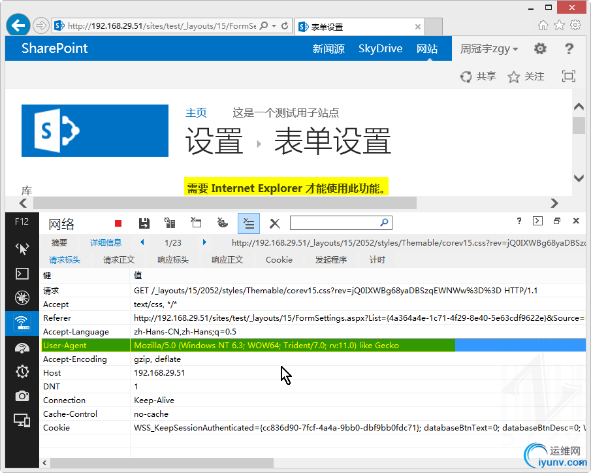Click the browser address bar URL
This screenshot has width=591, height=473.
coord(162,25)
